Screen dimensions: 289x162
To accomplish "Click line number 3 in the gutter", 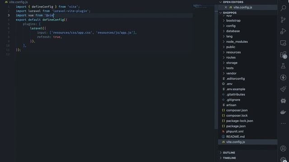I will click(9, 15).
